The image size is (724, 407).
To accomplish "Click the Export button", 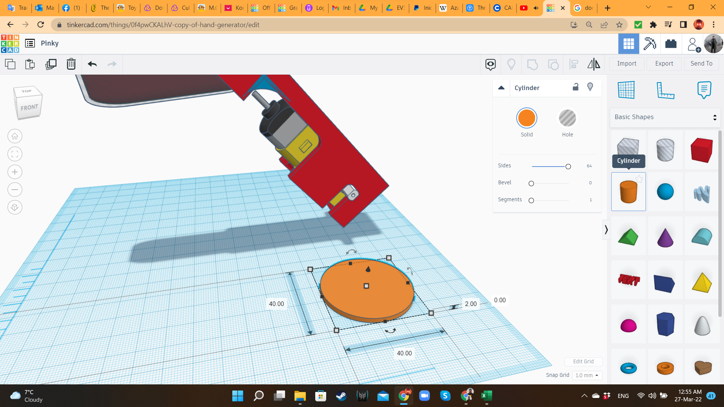I will coord(664,64).
